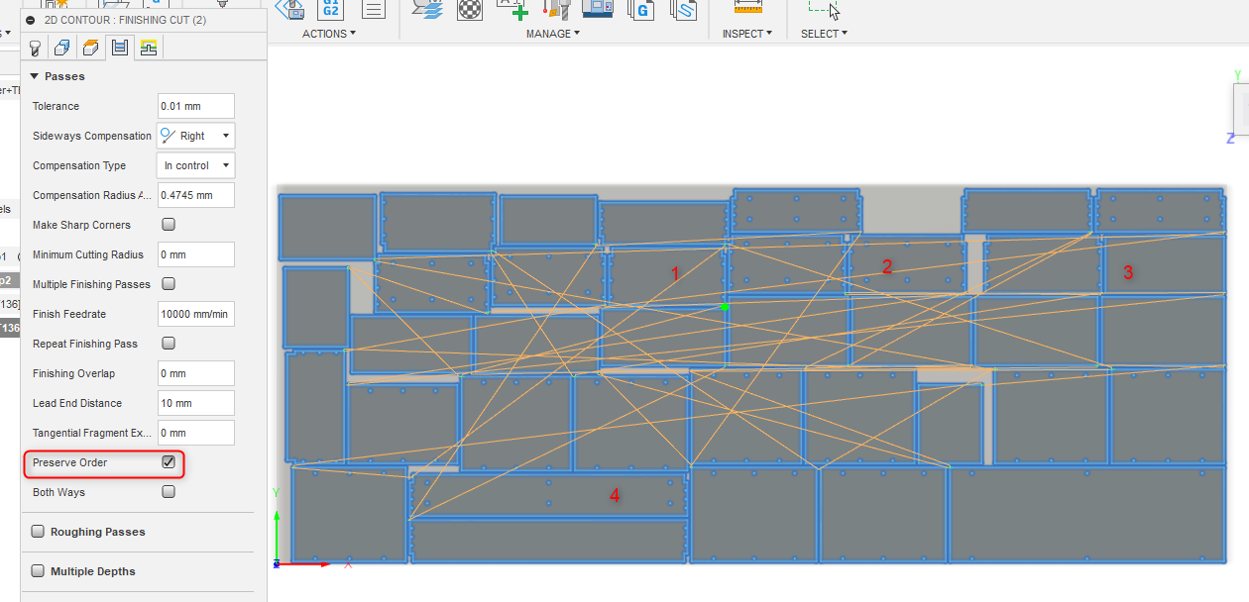Click the Post Process G1 G2 icon
1249x602 pixels.
330,10
